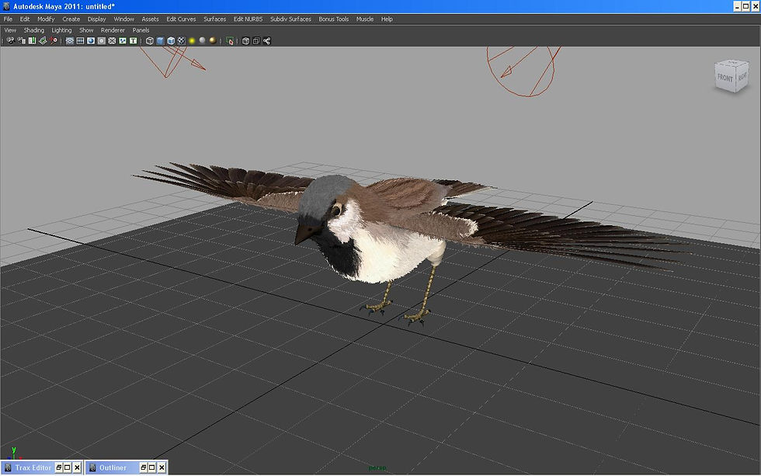This screenshot has height=476, width=761.
Task: Click the Isolate Select icon
Action: coord(231,40)
